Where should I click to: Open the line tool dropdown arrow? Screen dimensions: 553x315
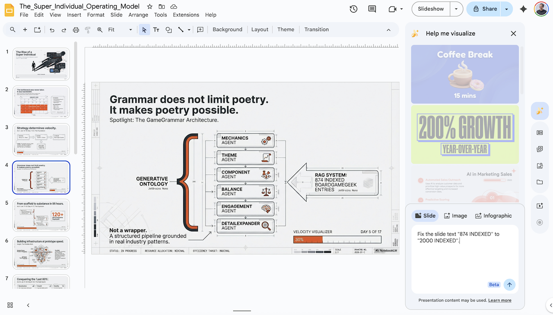pos(189,29)
